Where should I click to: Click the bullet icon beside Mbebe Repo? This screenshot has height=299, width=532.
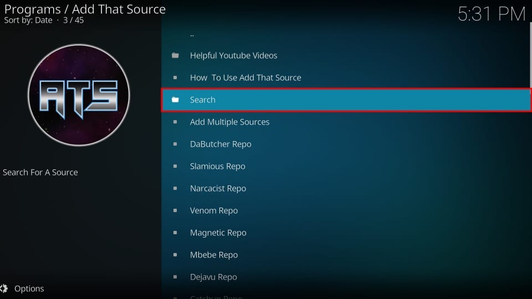(175, 255)
